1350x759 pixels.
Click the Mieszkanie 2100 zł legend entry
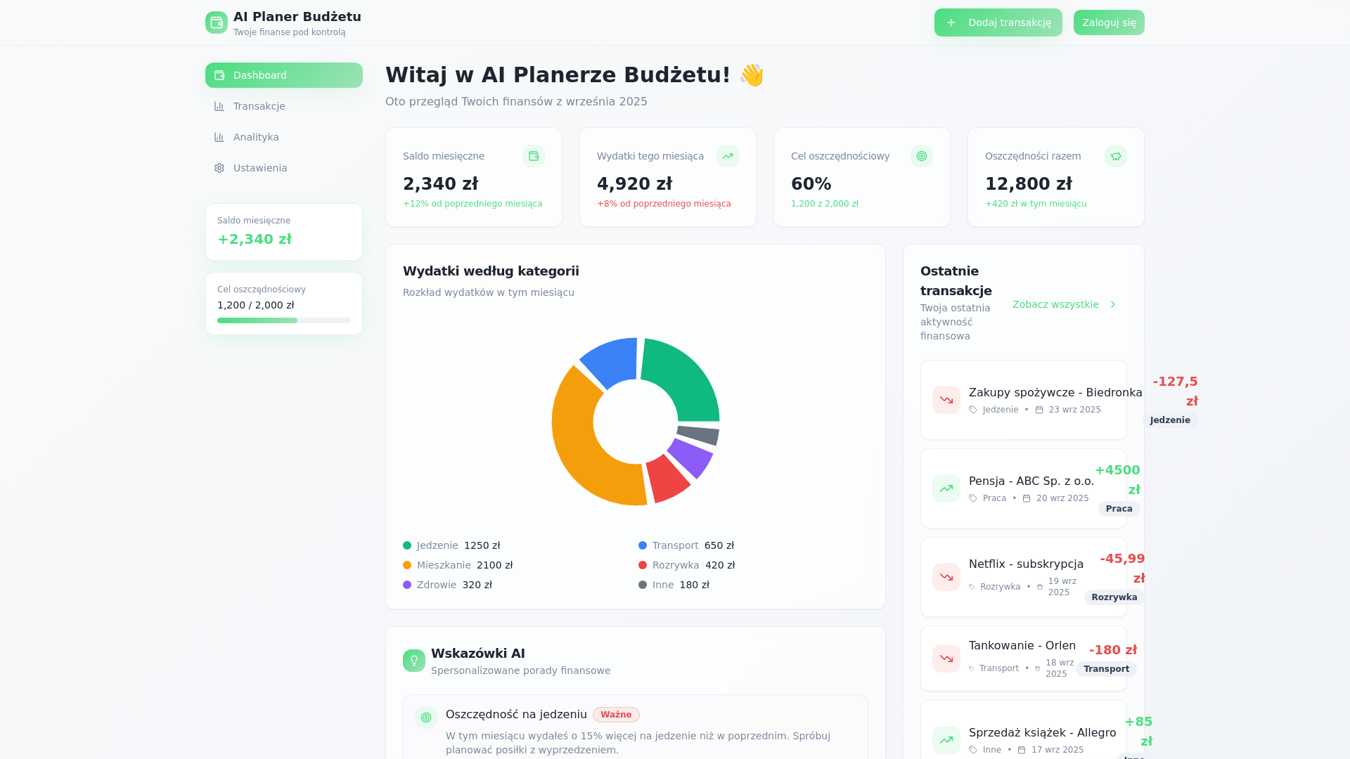(458, 565)
